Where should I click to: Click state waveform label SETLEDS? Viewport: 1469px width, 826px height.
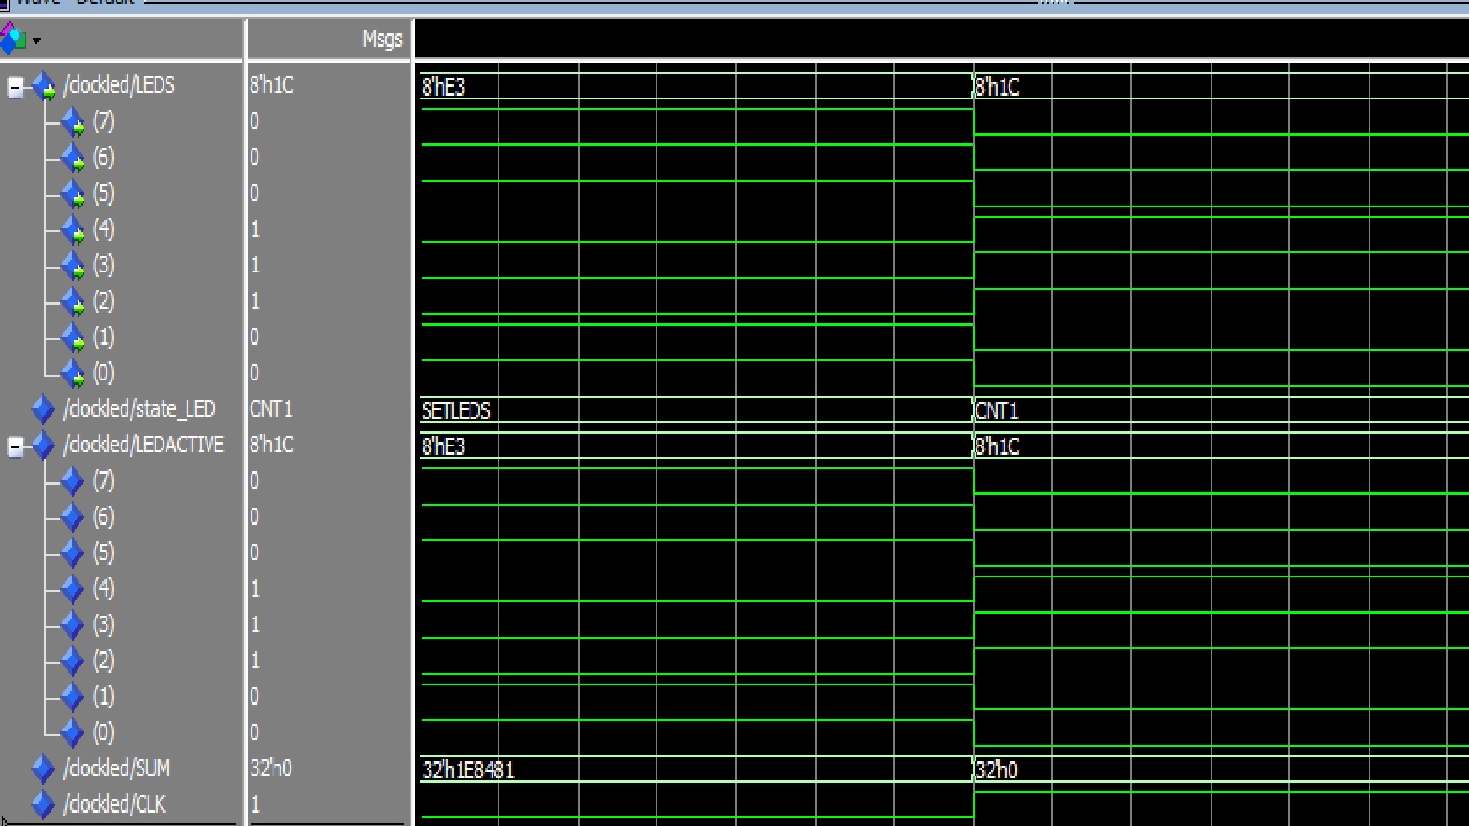pyautogui.click(x=456, y=411)
